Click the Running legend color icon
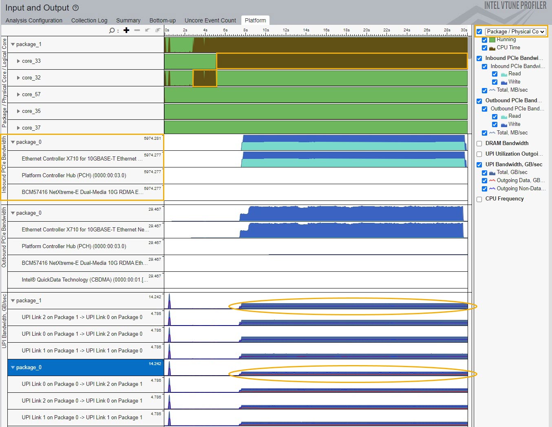The width and height of the screenshot is (552, 427). [x=492, y=40]
